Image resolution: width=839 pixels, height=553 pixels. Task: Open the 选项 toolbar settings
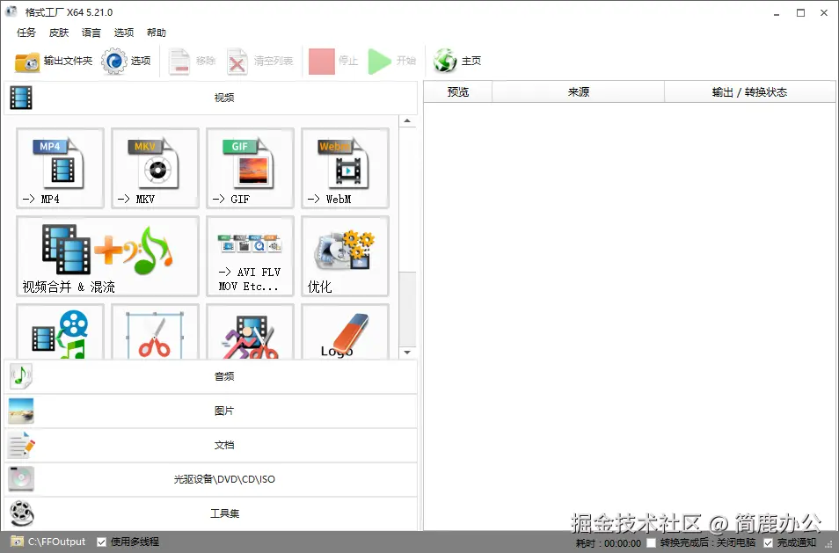tap(127, 61)
